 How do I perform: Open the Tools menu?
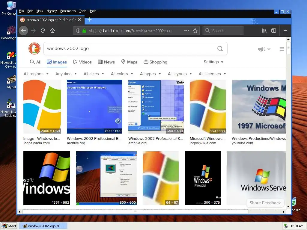click(x=83, y=11)
